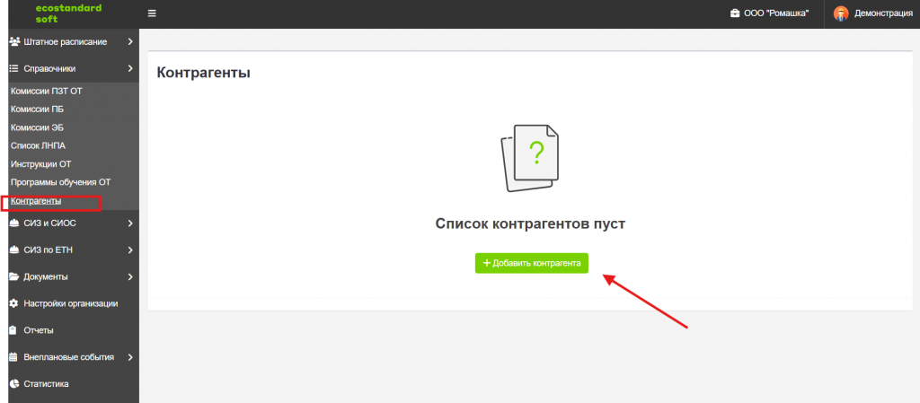Open Комиссии ПБ link

[x=37, y=110]
